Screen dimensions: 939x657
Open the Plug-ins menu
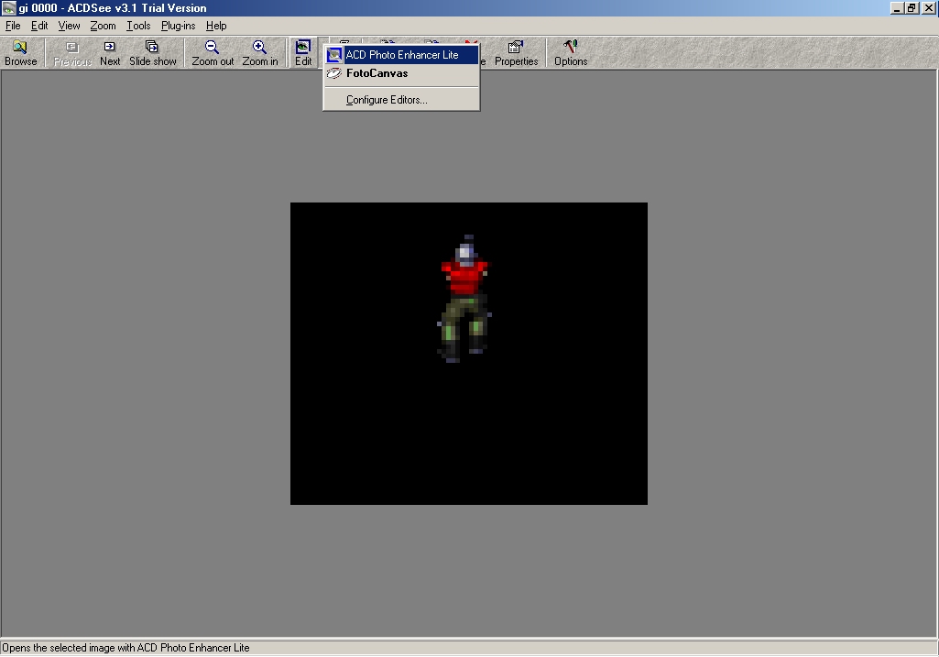pyautogui.click(x=179, y=26)
